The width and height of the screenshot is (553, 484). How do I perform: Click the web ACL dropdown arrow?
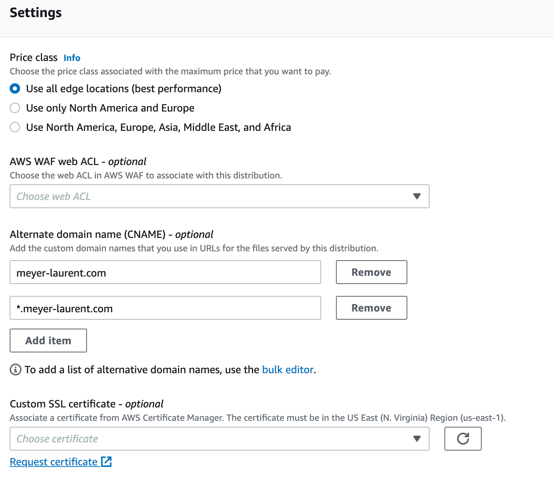click(417, 196)
